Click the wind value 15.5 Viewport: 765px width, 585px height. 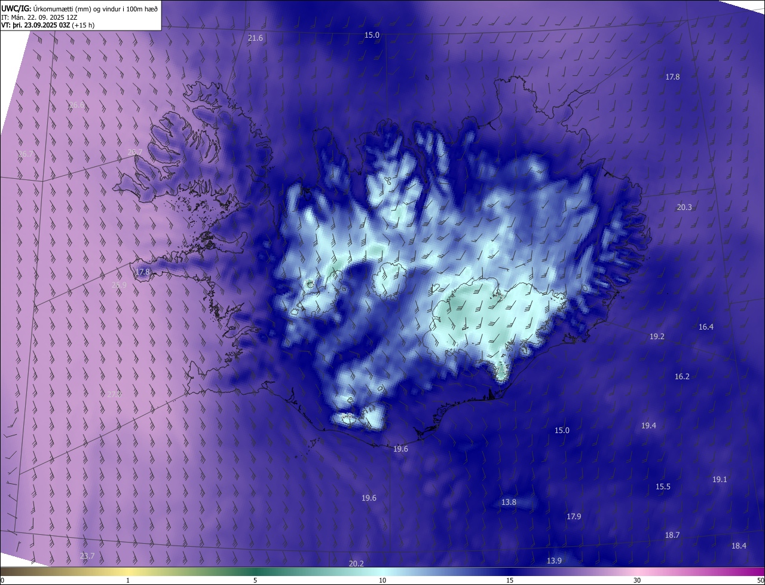pos(663,487)
